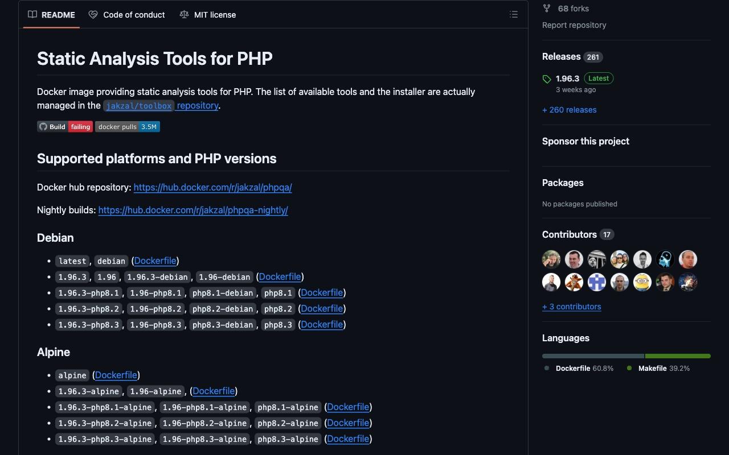The image size is (729, 455).
Task: Open the hub.docker.com/r/jakzal/phpqa/ link
Action: pos(212,187)
